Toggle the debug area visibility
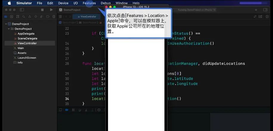This screenshot has width=273, height=131. tap(60, 110)
